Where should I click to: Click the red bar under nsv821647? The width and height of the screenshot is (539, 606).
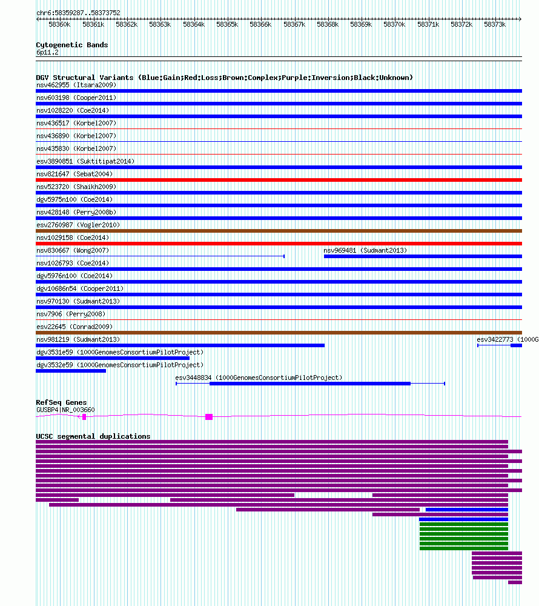coord(279,180)
